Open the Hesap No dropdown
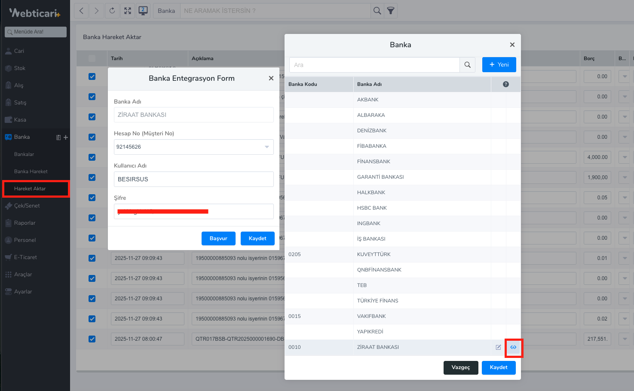This screenshot has height=391, width=634. (266, 147)
